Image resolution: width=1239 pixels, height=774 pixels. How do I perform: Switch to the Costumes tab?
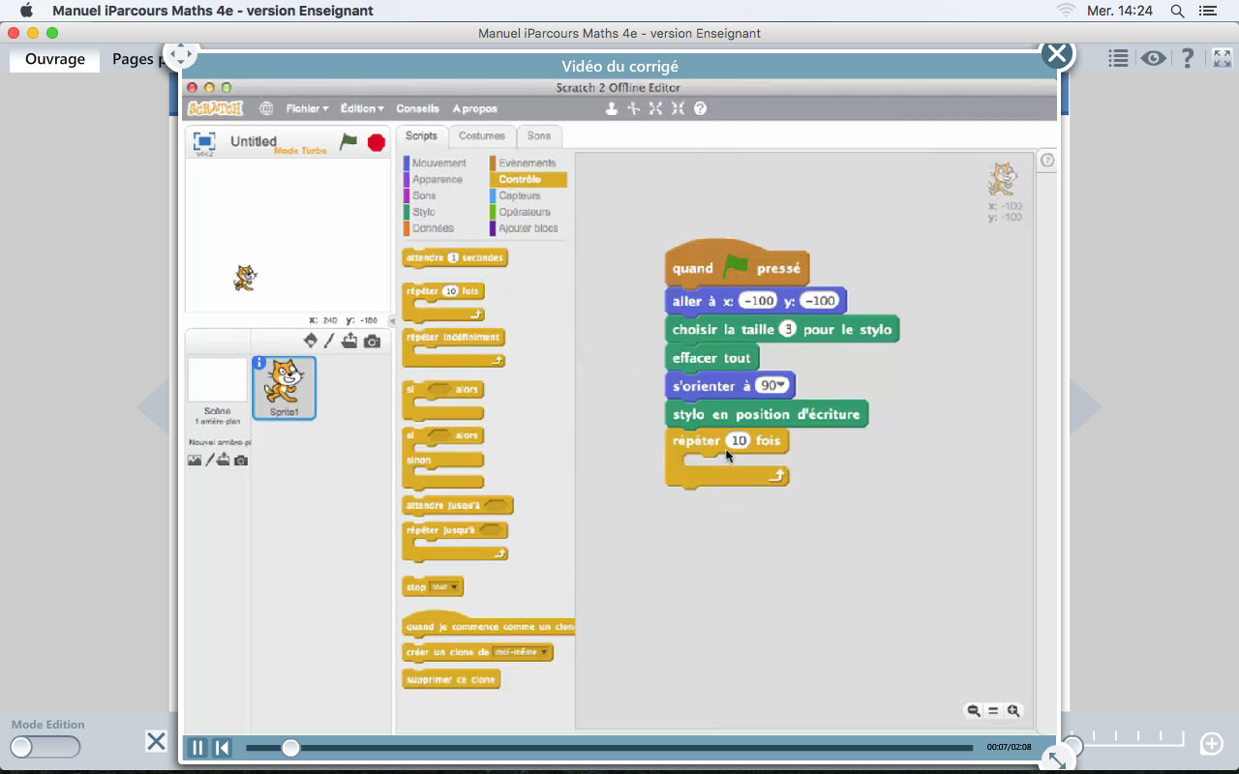481,136
